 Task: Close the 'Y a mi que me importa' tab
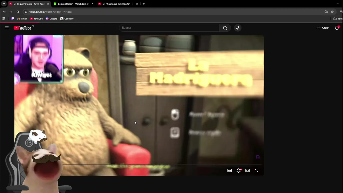pyautogui.click(x=137, y=4)
